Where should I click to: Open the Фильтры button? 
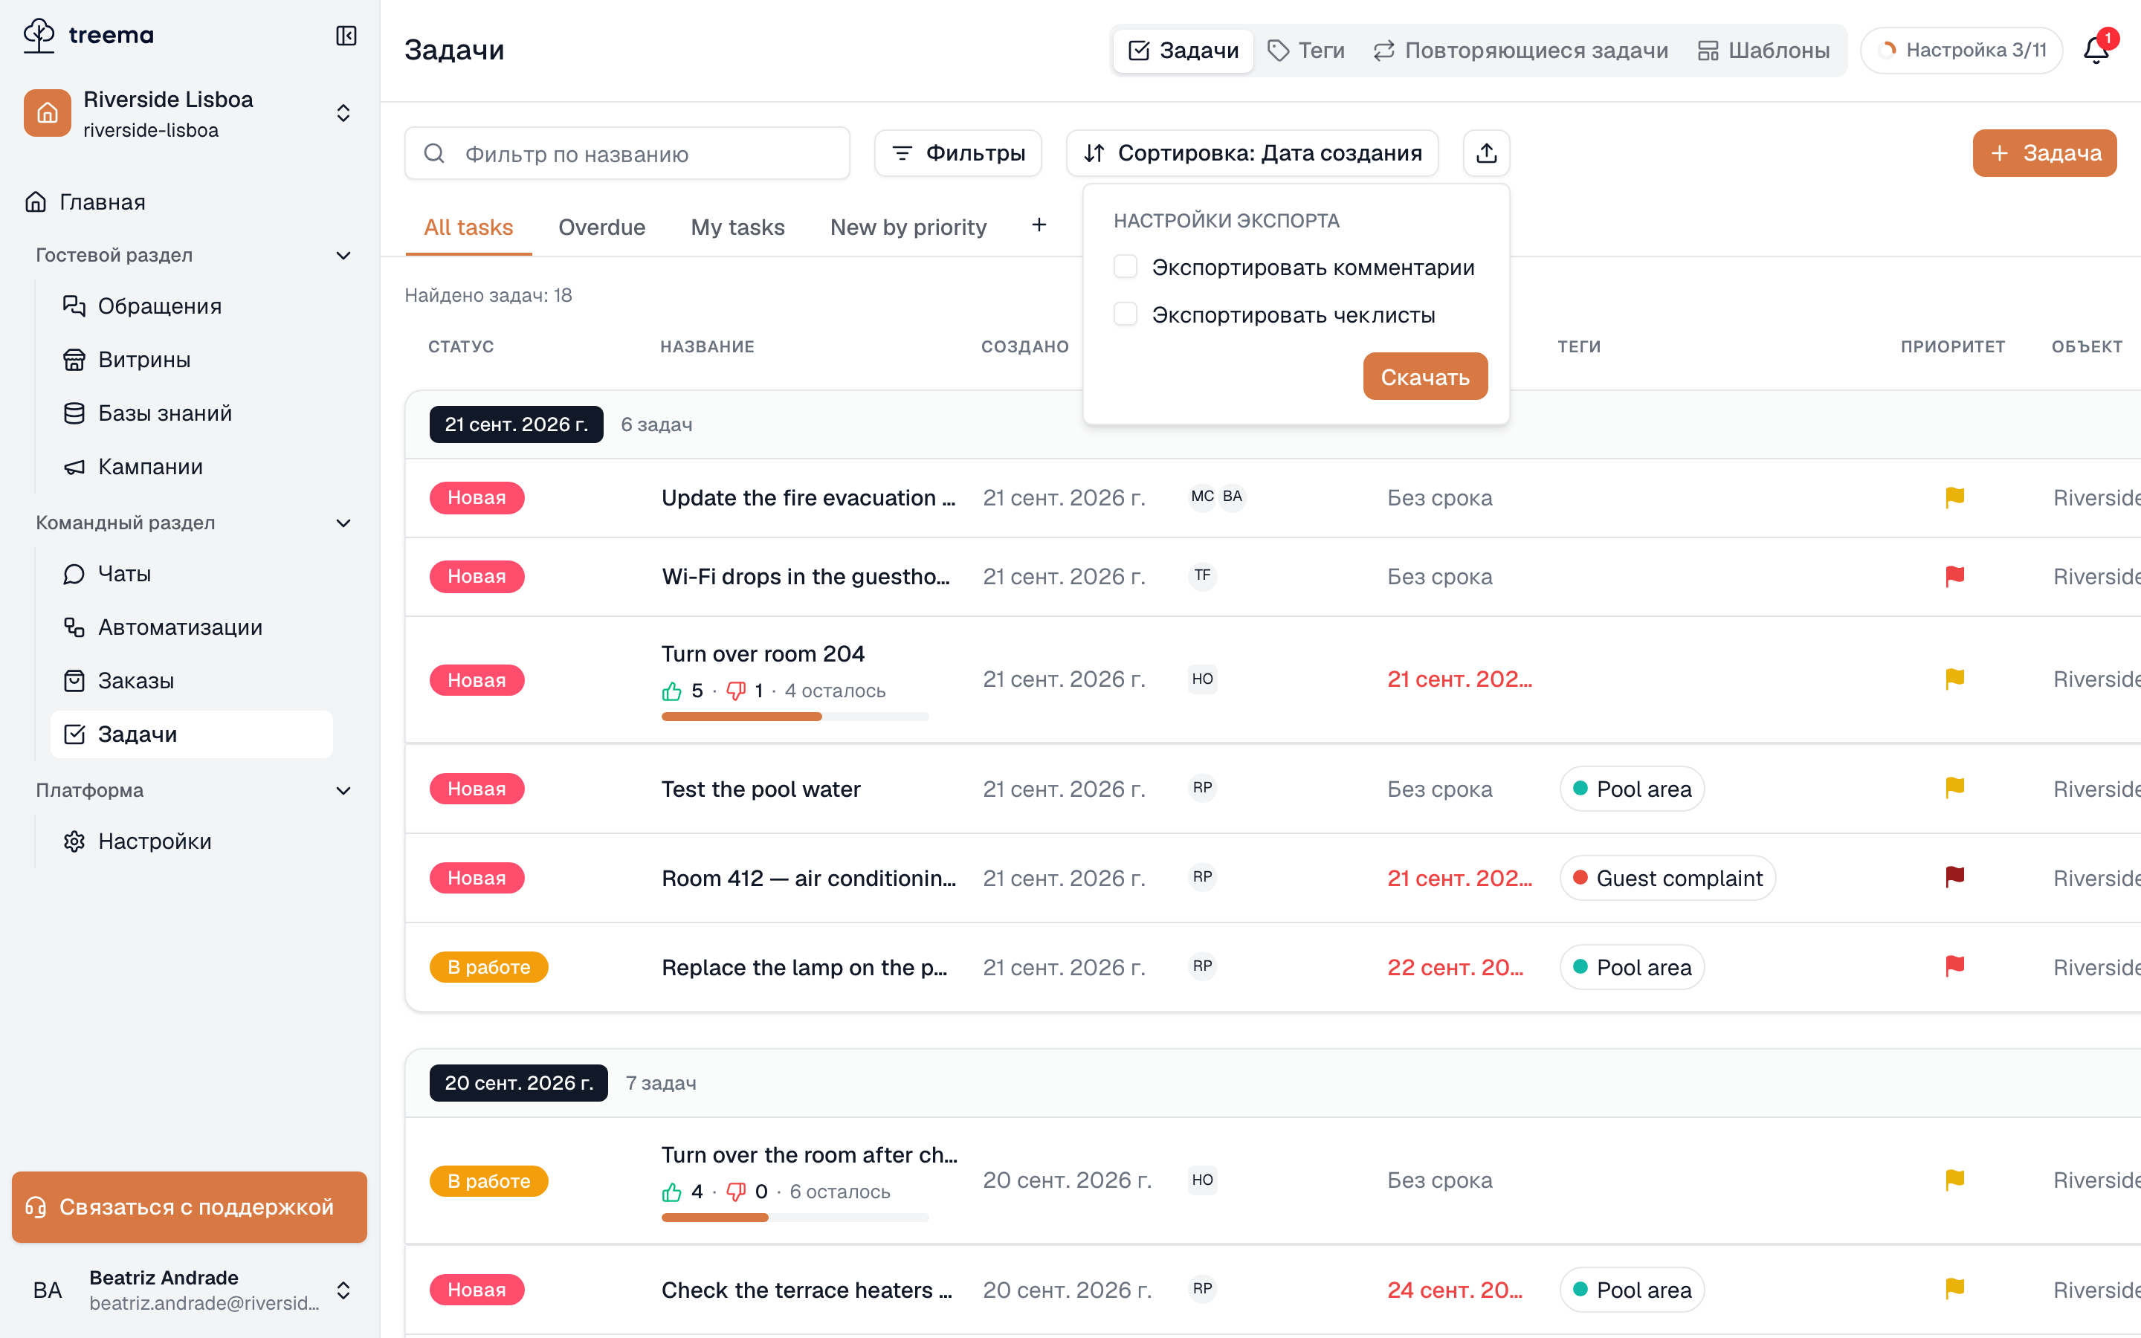pyautogui.click(x=958, y=153)
